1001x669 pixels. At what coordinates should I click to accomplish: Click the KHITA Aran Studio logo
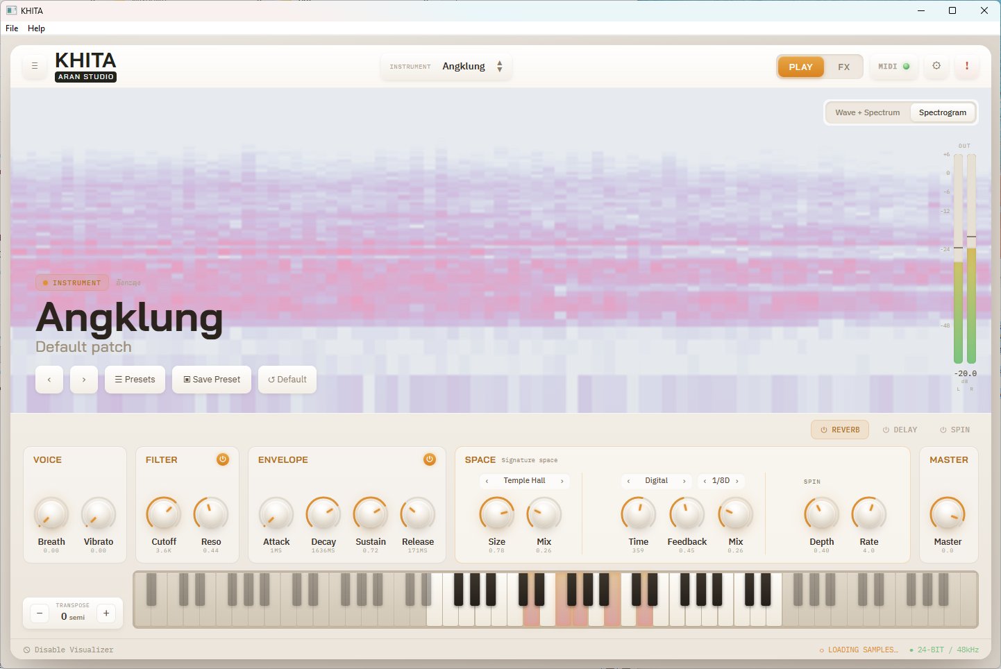(x=85, y=67)
